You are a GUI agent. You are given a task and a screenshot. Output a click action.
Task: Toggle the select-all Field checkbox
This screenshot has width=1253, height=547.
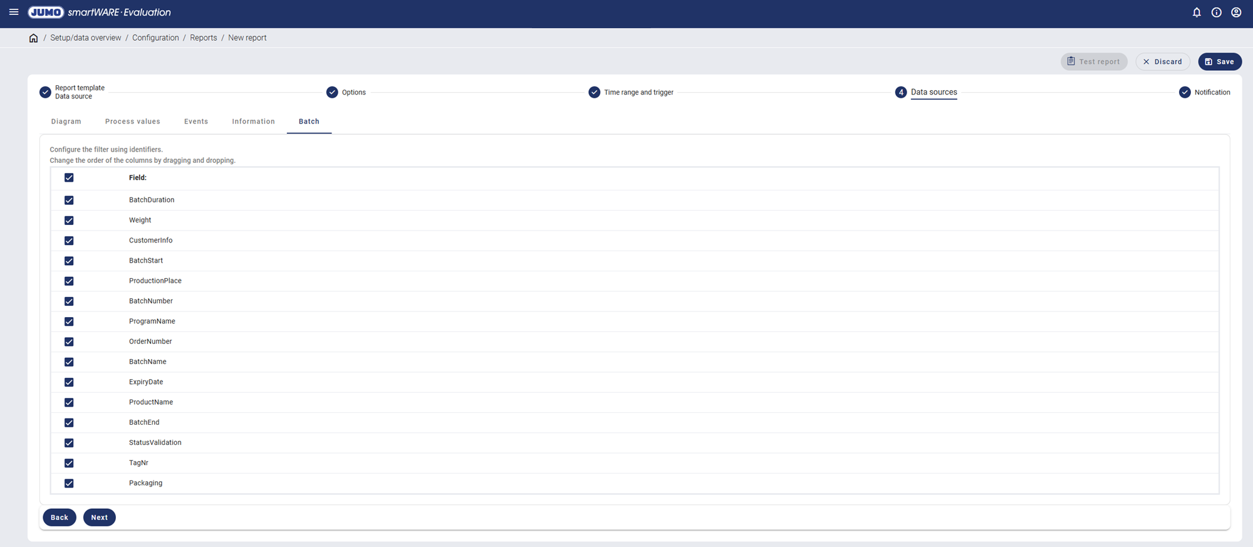pyautogui.click(x=69, y=178)
